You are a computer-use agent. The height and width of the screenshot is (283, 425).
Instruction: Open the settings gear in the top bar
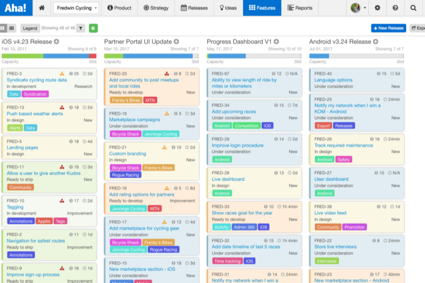(377, 8)
